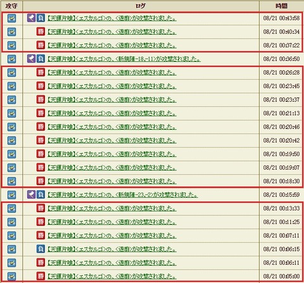The height and width of the screenshot is (283, 304).
Task: Select the timestamp 08/21 00:11:25
Action: tap(281, 222)
